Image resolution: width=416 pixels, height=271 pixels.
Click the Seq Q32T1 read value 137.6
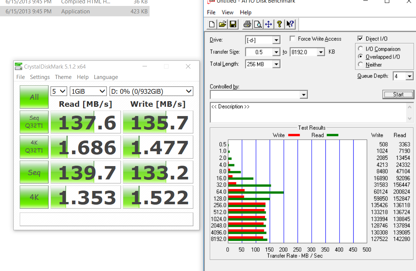pyautogui.click(x=86, y=122)
